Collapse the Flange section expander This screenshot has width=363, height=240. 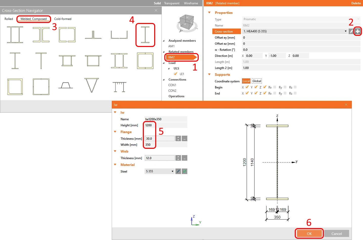tap(115, 132)
